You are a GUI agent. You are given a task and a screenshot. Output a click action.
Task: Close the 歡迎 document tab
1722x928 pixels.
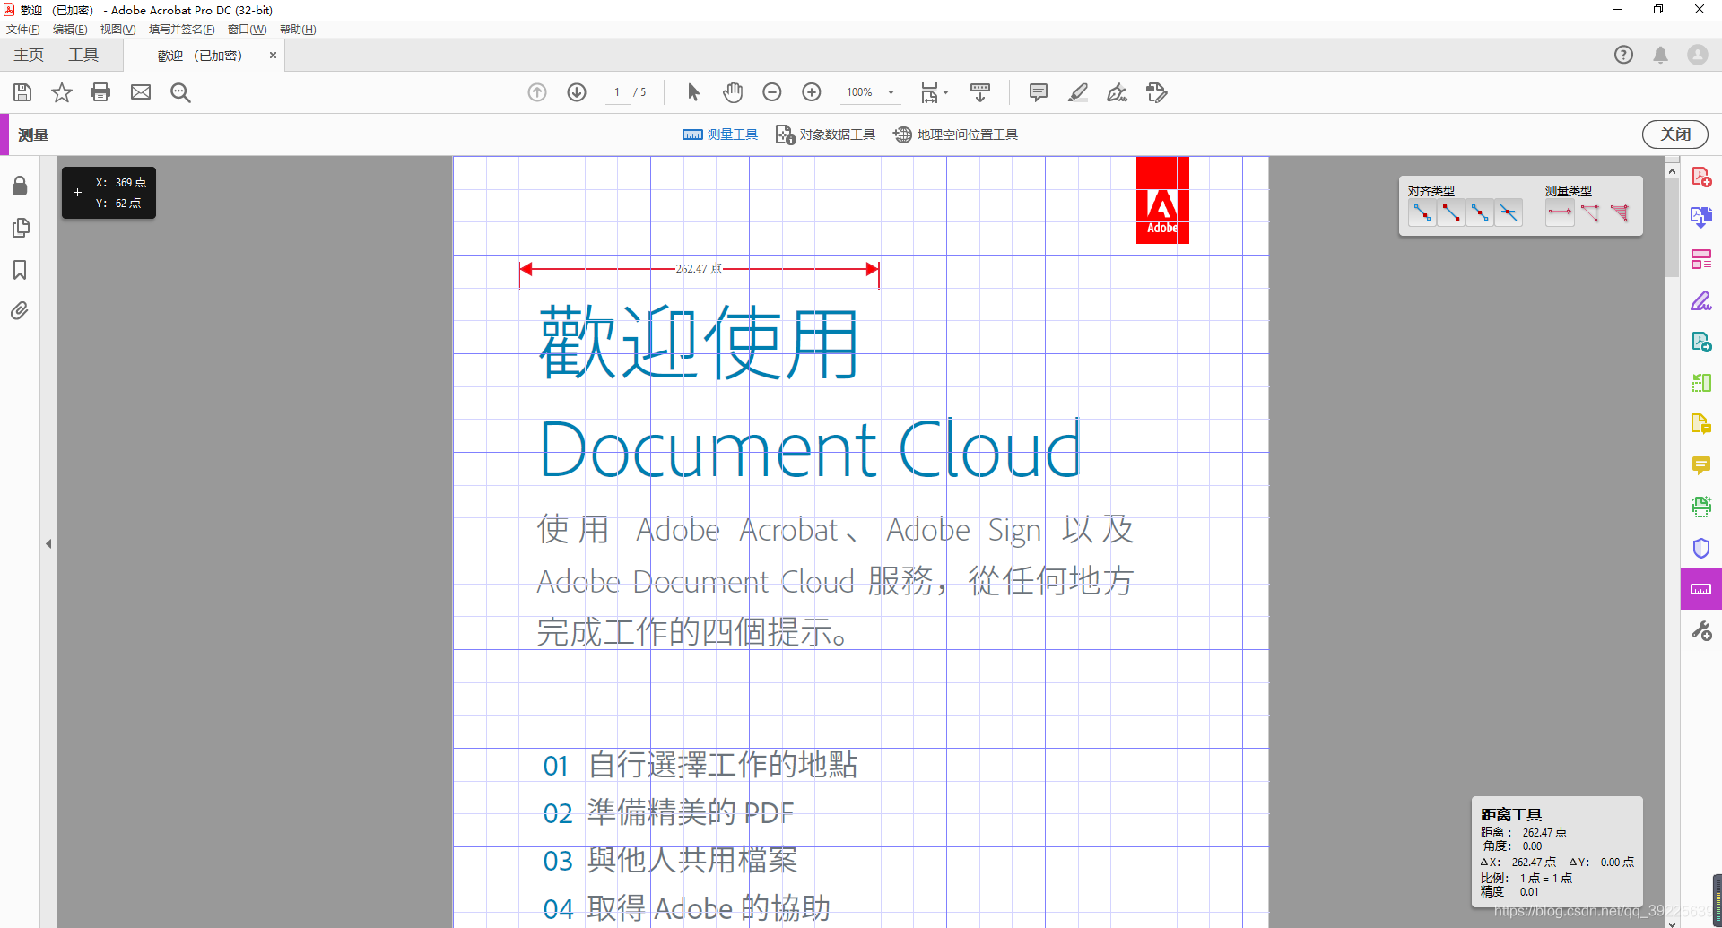[273, 56]
